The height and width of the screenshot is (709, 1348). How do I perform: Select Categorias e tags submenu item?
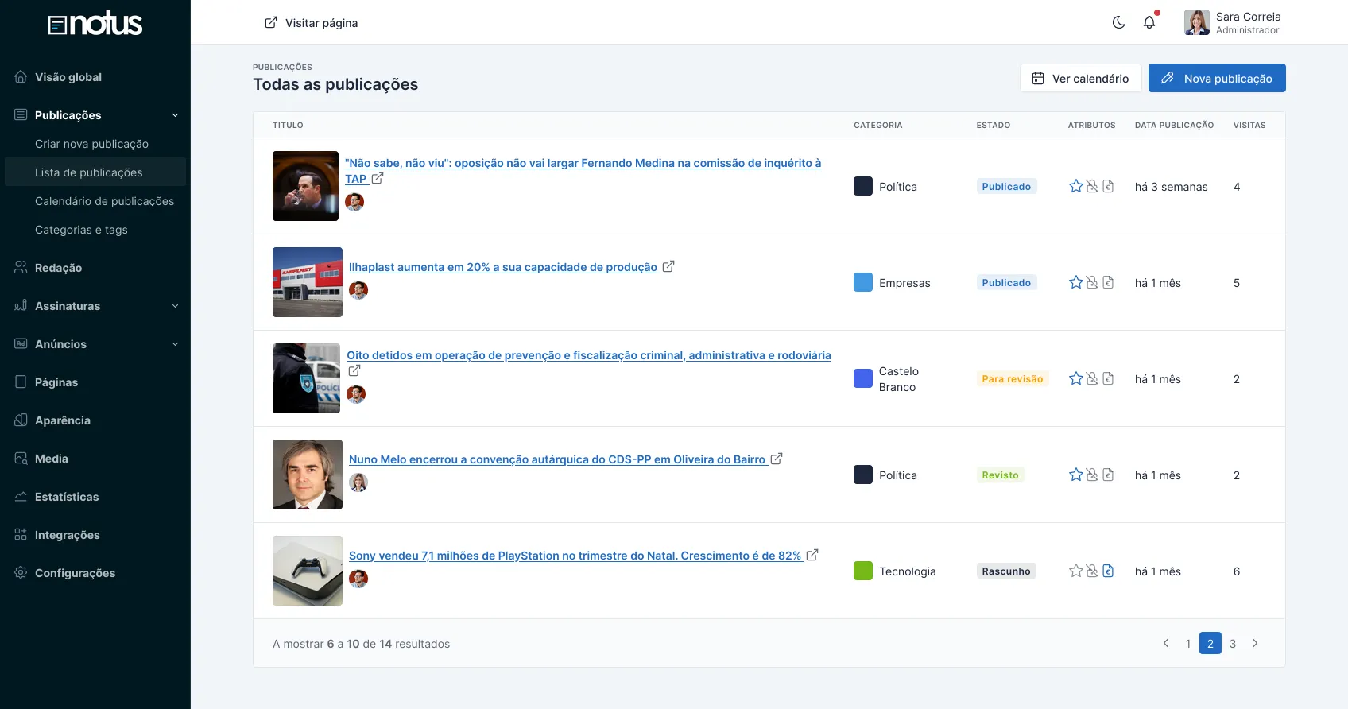(81, 230)
